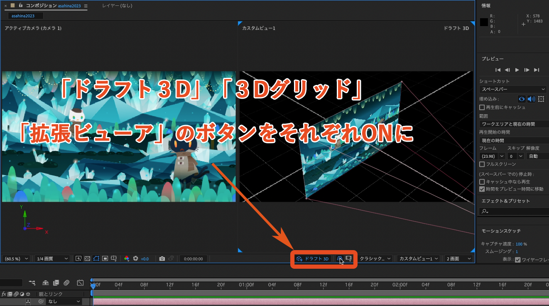The height and width of the screenshot is (306, 549).
Task: Open parent なし dropdown in timeline
Action: point(63,302)
